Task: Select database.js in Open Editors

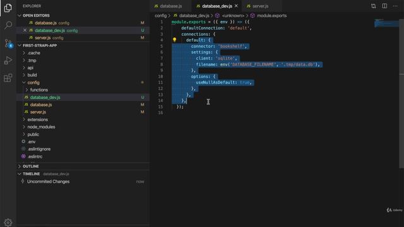Action: [45, 23]
